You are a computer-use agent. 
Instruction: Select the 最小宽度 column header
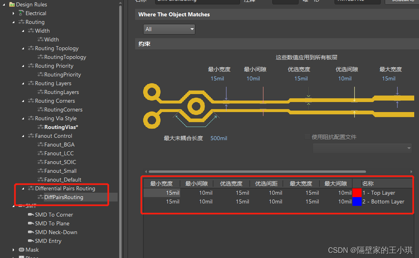[x=161, y=184]
